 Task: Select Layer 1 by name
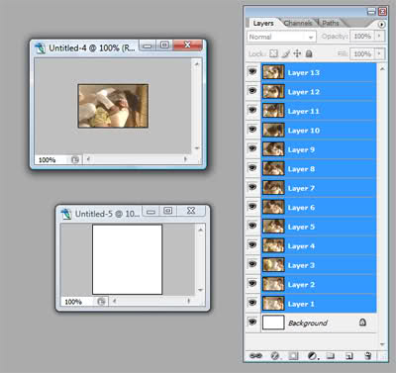301,304
